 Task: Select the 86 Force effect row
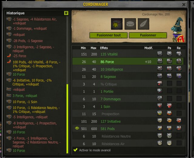tap(128, 61)
